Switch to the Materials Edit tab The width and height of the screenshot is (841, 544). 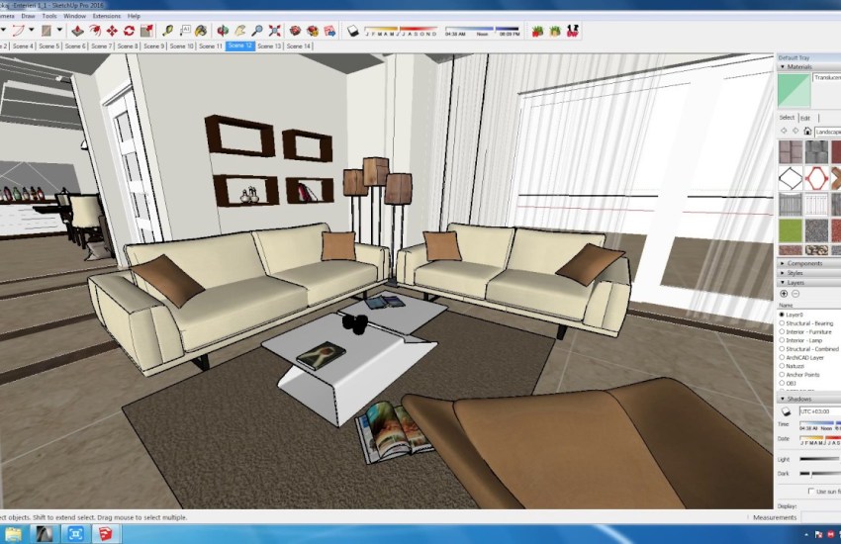coord(805,118)
